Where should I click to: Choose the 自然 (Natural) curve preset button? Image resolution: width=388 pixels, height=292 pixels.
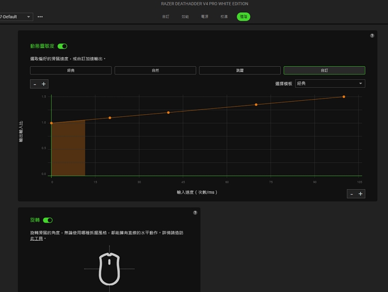tap(155, 71)
